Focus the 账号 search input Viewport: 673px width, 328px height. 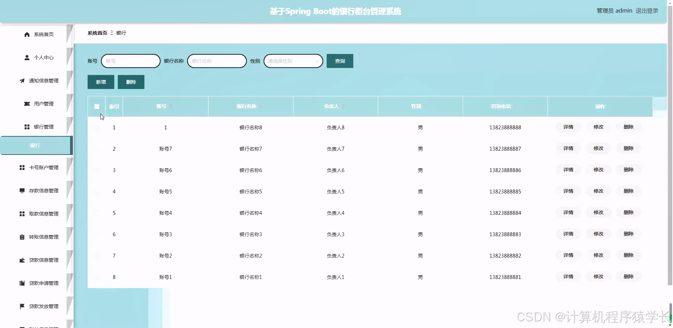131,61
